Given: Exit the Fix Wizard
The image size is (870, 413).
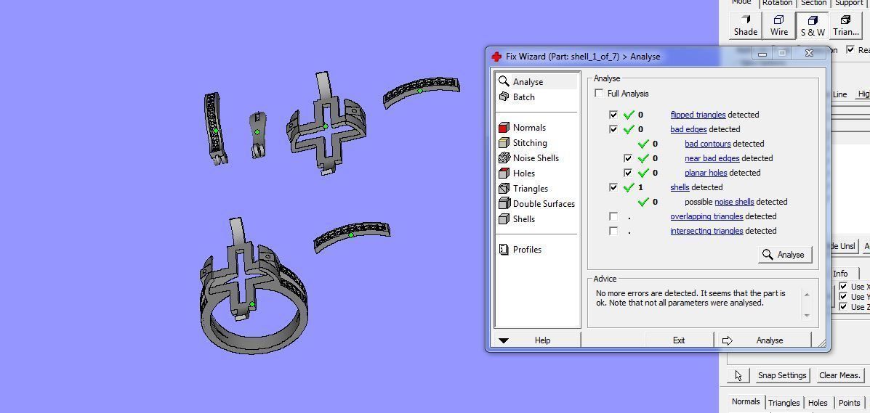Looking at the screenshot, I should 679,340.
